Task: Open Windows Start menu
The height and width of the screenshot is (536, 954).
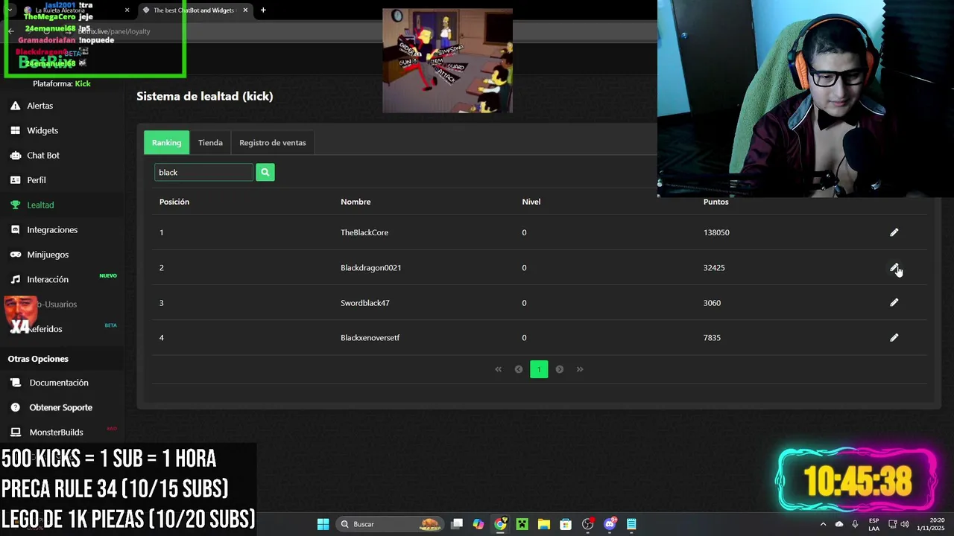Action: click(323, 524)
